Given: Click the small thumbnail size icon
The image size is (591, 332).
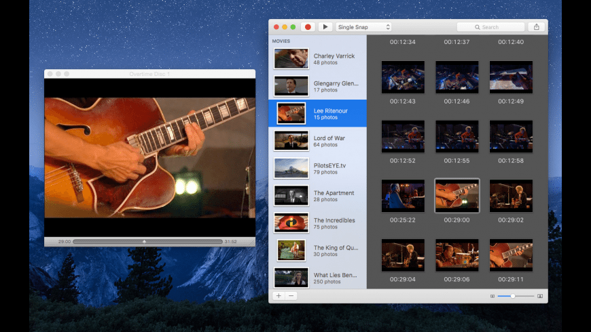Looking at the screenshot, I should pyautogui.click(x=492, y=296).
